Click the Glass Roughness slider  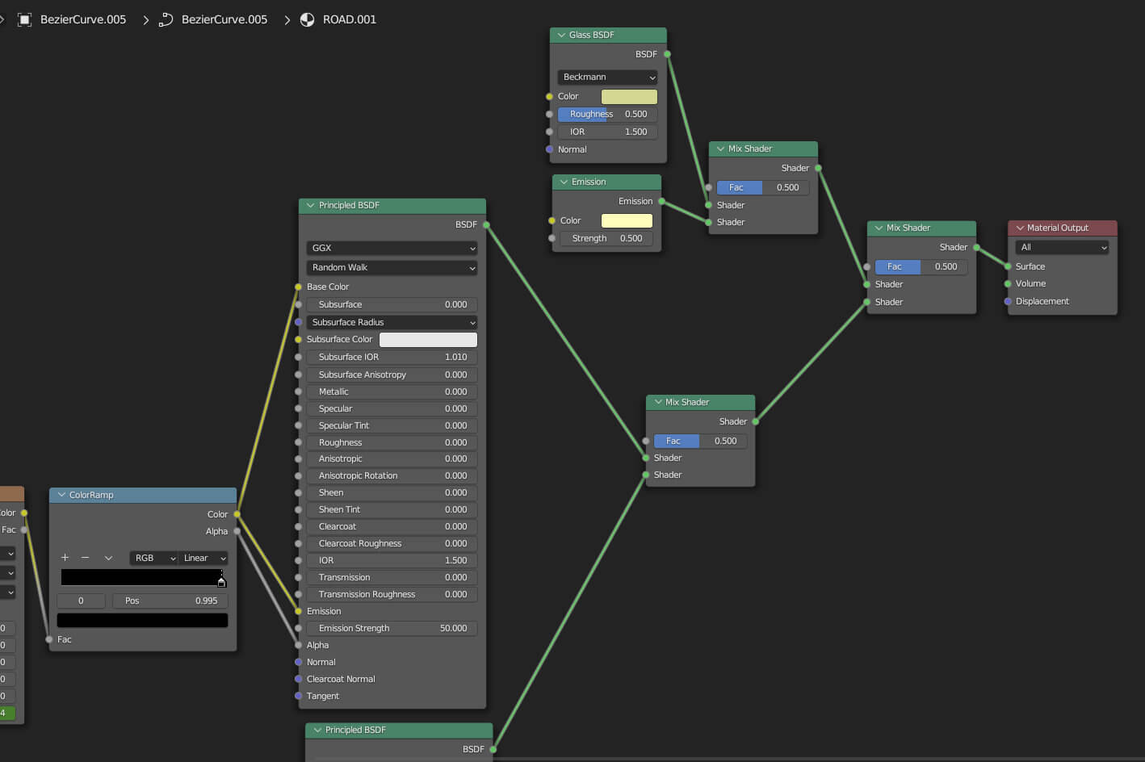click(x=608, y=115)
